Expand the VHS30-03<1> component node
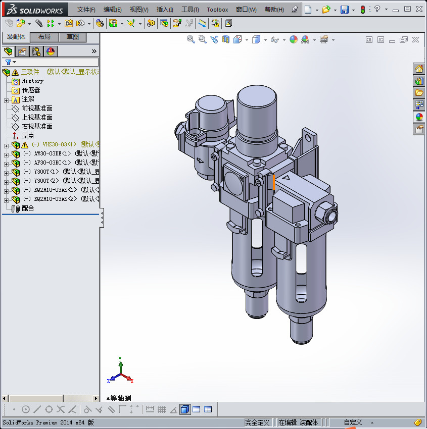427x429 pixels. (x=6, y=145)
